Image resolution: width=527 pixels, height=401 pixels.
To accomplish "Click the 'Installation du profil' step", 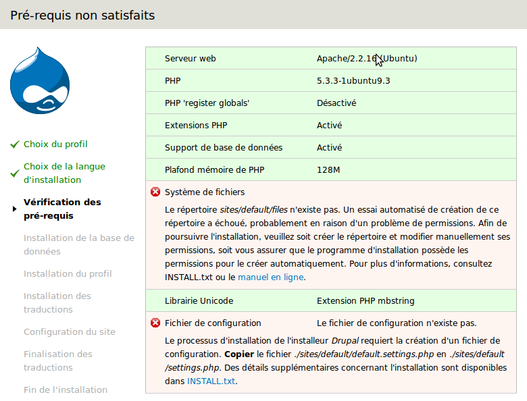I will point(68,274).
